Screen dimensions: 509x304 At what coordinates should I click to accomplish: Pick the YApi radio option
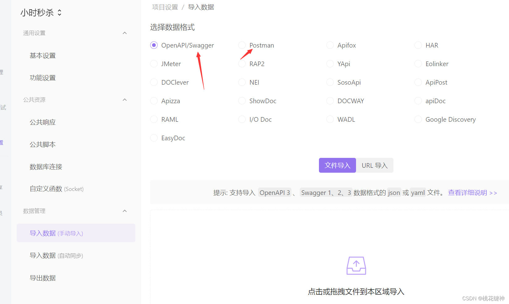click(x=330, y=64)
